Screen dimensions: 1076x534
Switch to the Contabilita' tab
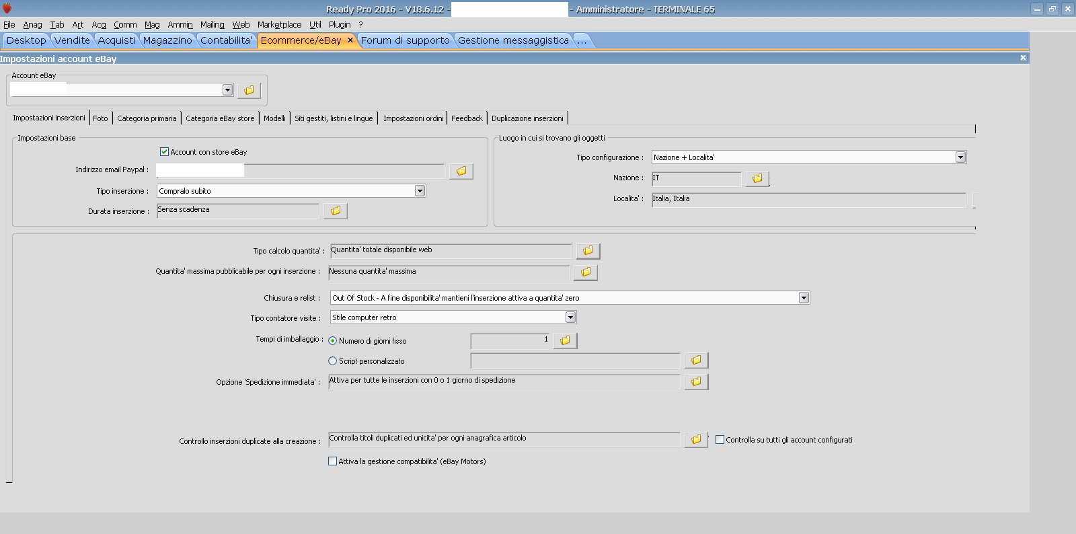(x=226, y=40)
